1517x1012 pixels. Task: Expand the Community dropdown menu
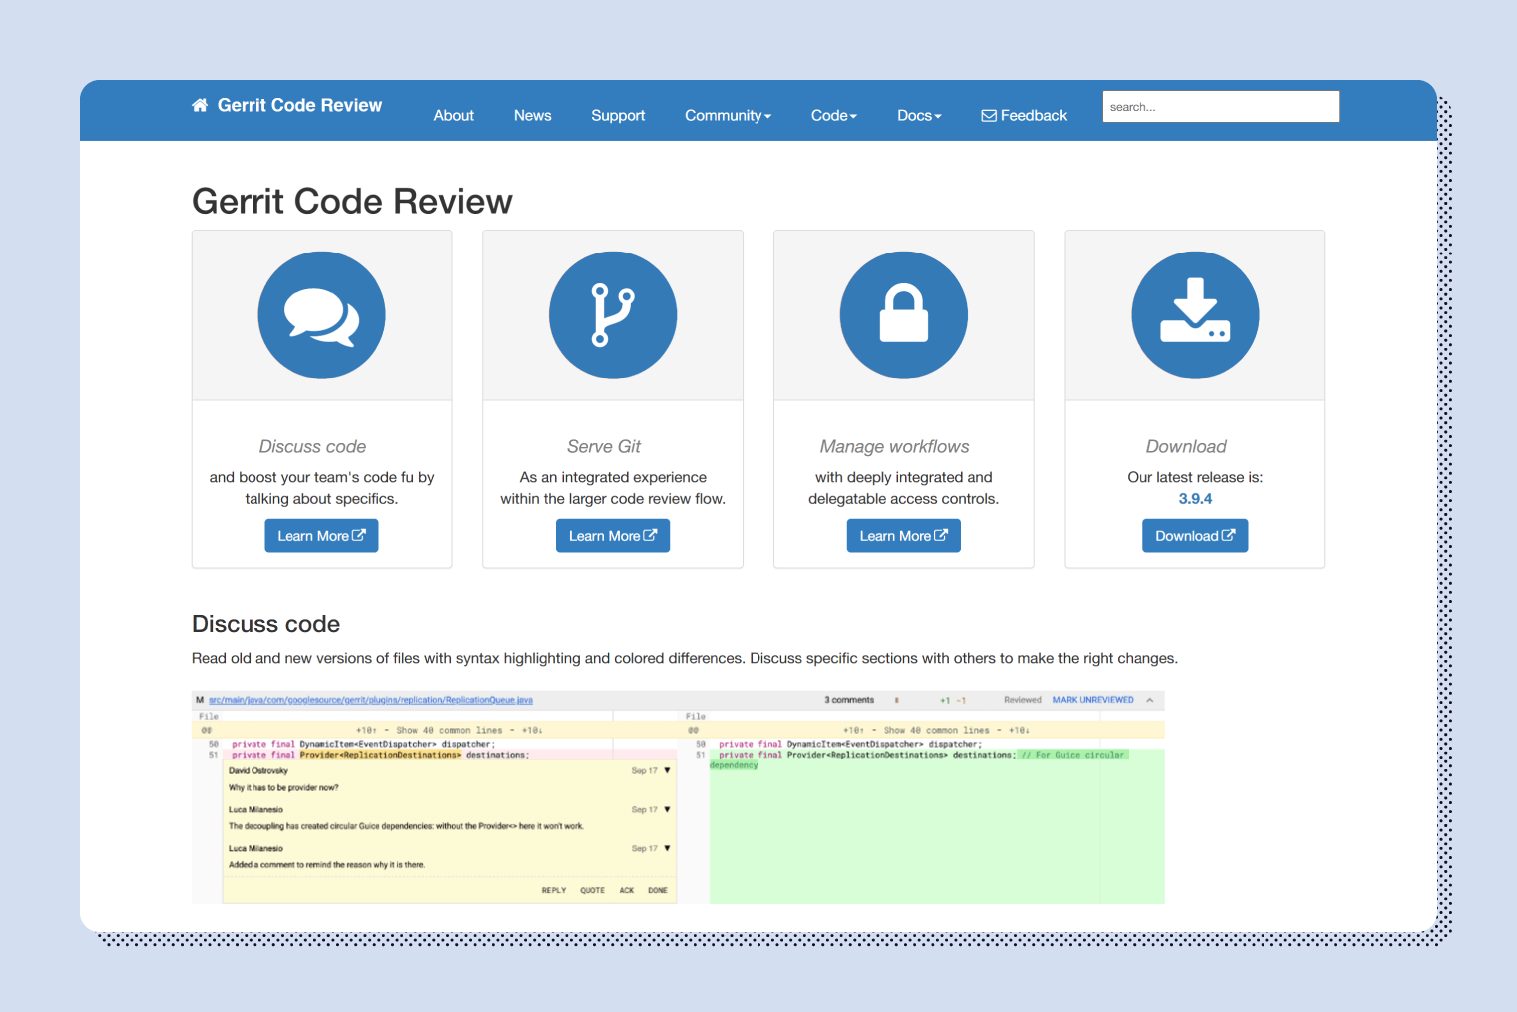click(728, 115)
